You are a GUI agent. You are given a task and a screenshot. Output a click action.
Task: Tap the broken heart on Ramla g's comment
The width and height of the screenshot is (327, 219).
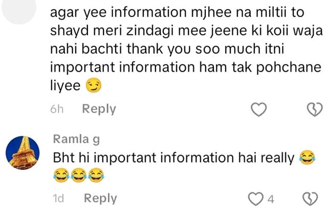(x=310, y=199)
